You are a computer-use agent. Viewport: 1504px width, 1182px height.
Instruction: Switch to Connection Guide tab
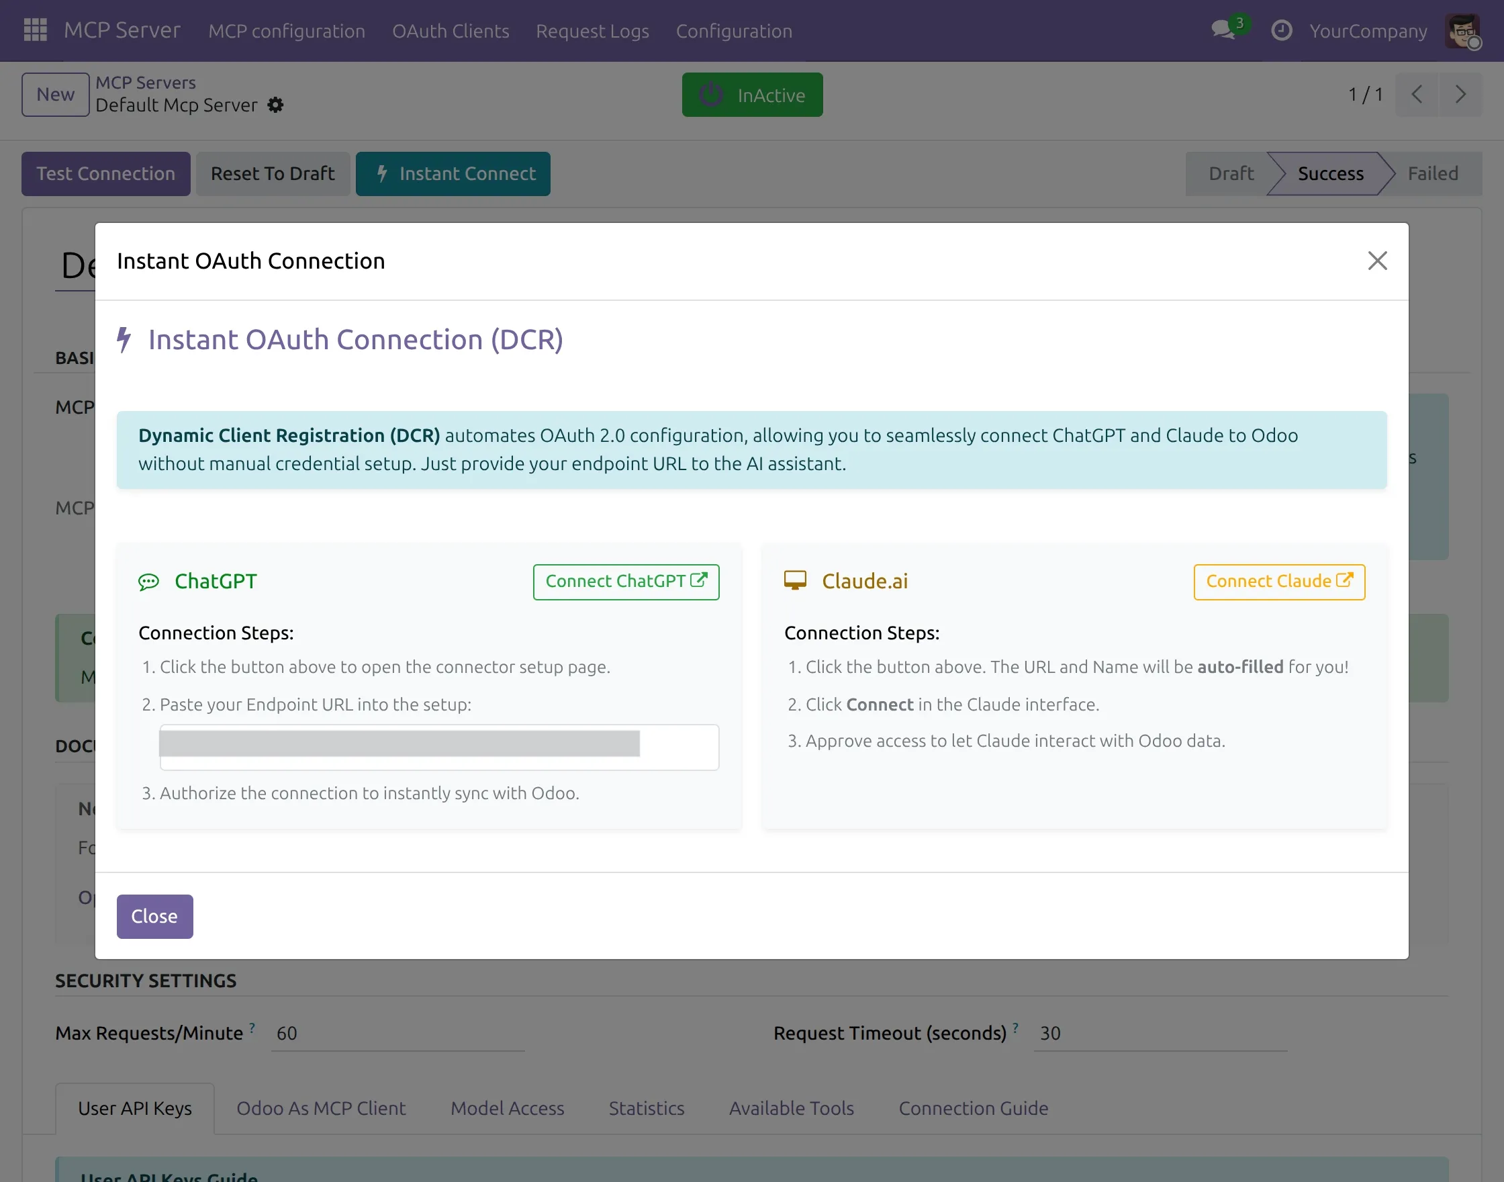(973, 1108)
